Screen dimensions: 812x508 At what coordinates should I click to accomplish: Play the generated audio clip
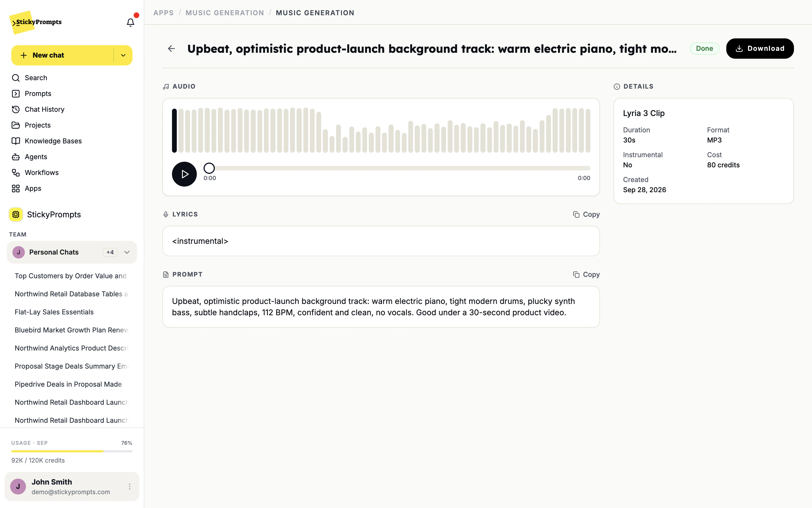[184, 174]
